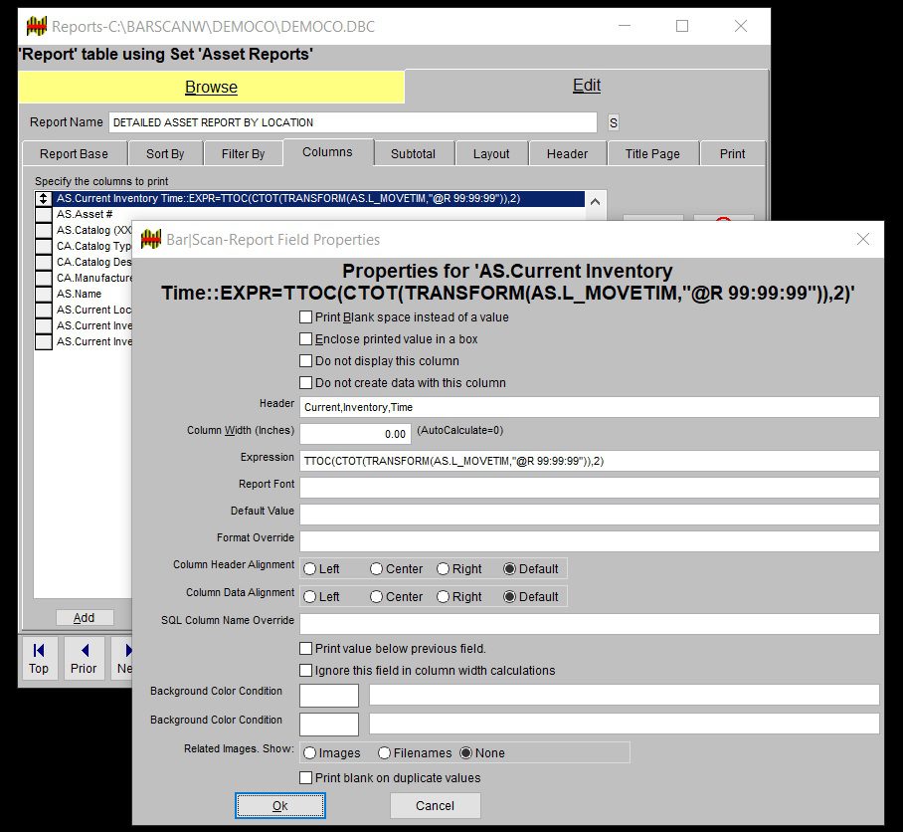Viewport: 903px width, 832px height.
Task: Set Column Data Alignment to Left
Action: [x=321, y=596]
